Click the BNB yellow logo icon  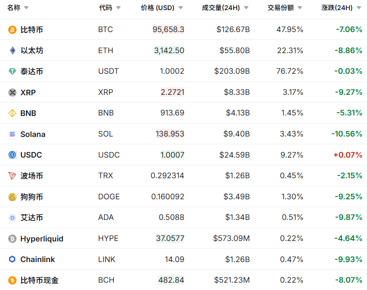click(12, 113)
